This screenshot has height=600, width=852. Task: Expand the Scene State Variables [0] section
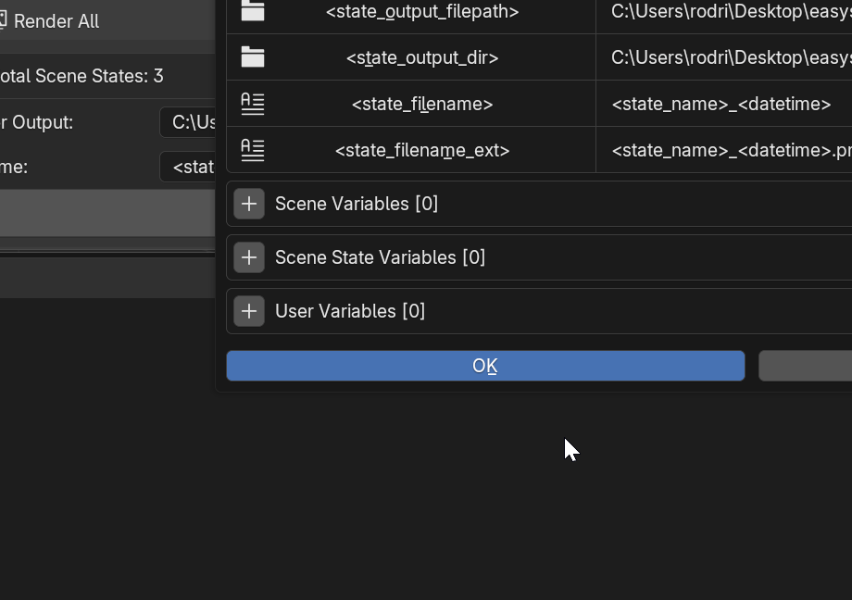point(249,257)
